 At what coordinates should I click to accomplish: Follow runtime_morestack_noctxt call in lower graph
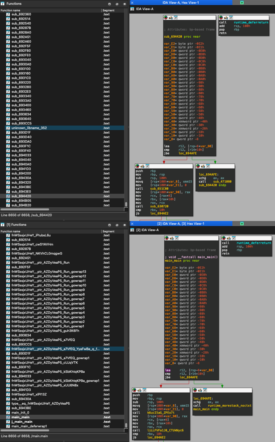coord(229,406)
